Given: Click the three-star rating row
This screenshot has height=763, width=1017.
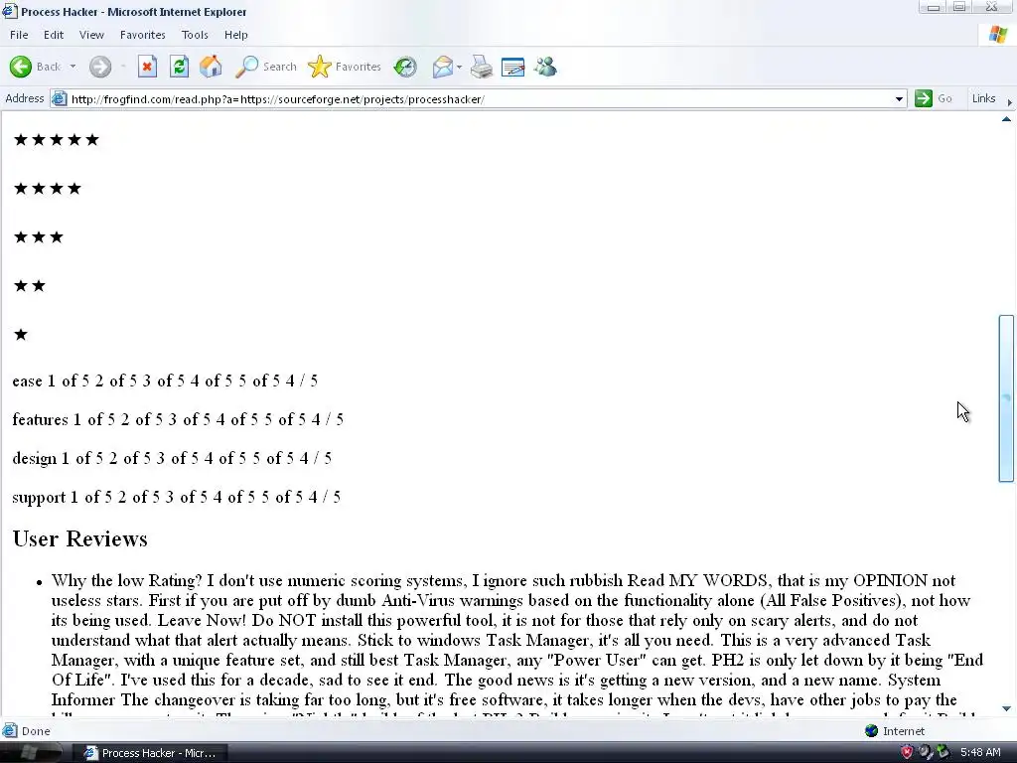Looking at the screenshot, I should pos(39,236).
